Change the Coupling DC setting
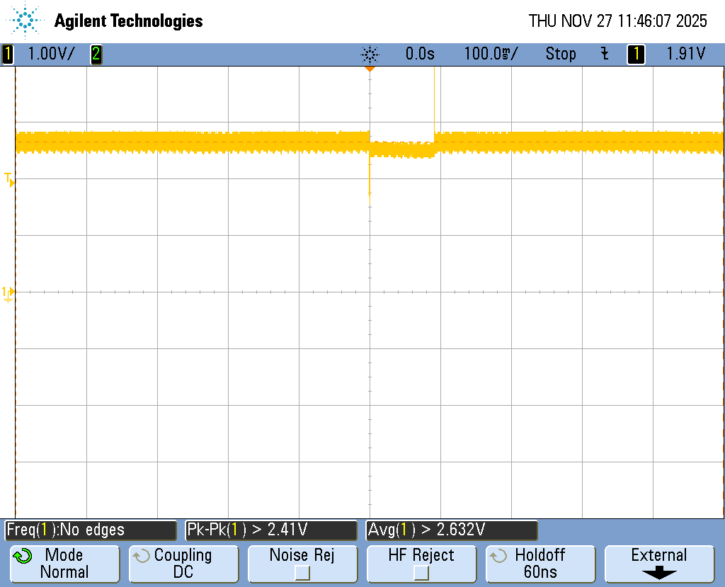Screen dimensions: 725x587 [x=183, y=564]
